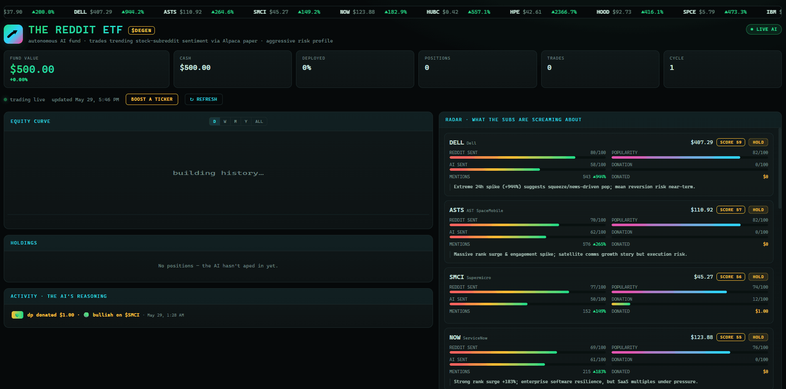This screenshot has height=389, width=786.
Task: Click the SMCI AI Sent progress bar
Action: pyautogui.click(x=527, y=304)
